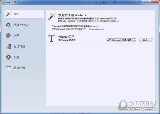
Task: Click the palette icon for 主题
Action: point(8,36)
